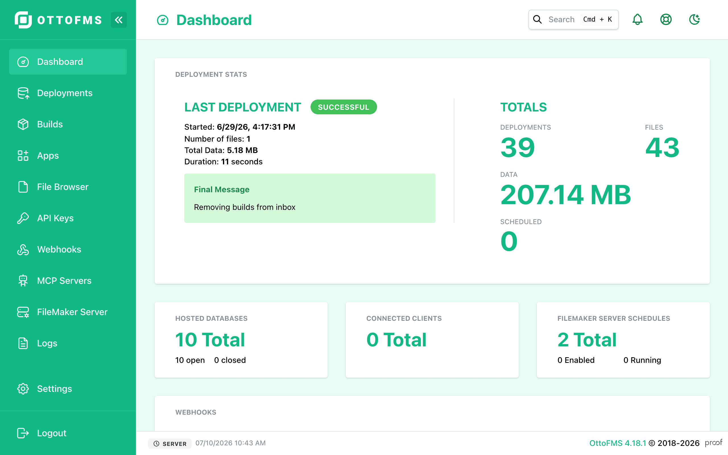Open notifications bell icon
This screenshot has height=455, width=728.
point(638,20)
